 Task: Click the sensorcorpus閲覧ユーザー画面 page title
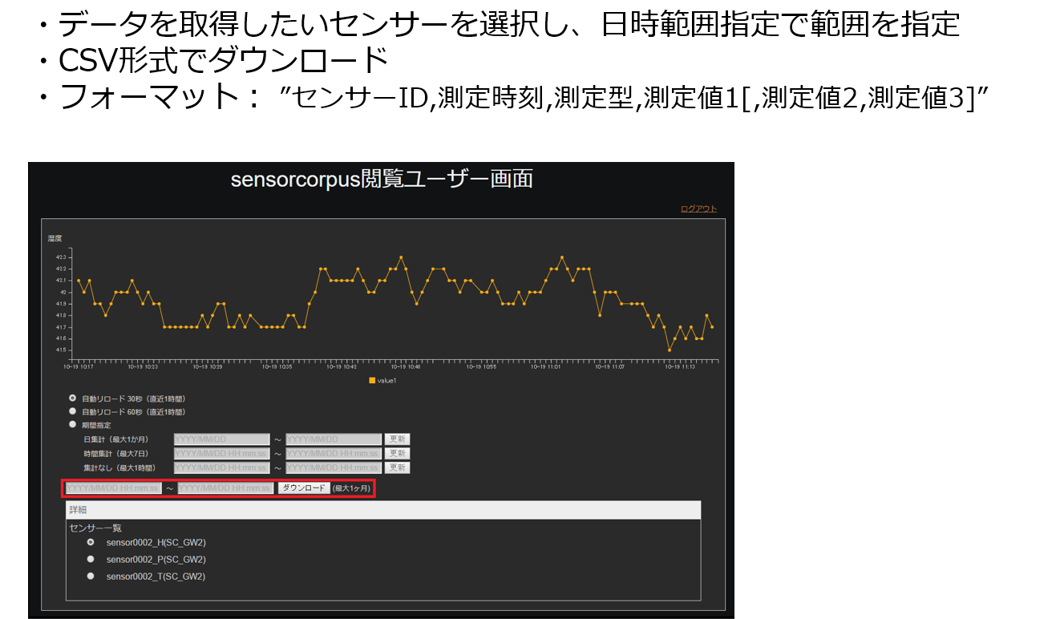coord(382,179)
